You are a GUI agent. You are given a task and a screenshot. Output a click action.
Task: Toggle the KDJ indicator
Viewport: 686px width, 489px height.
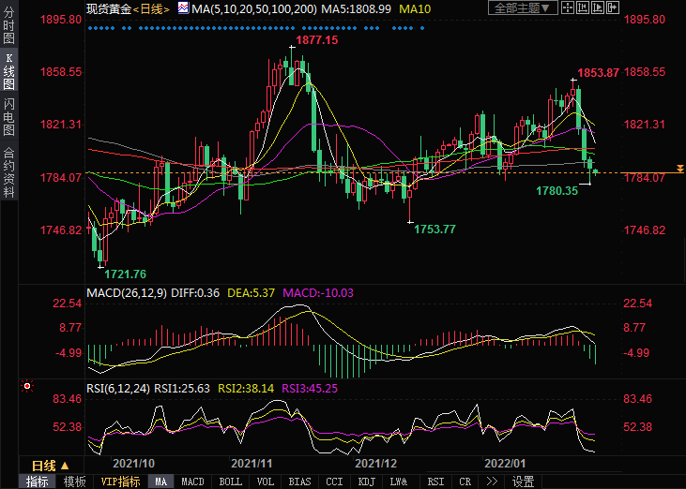365,482
